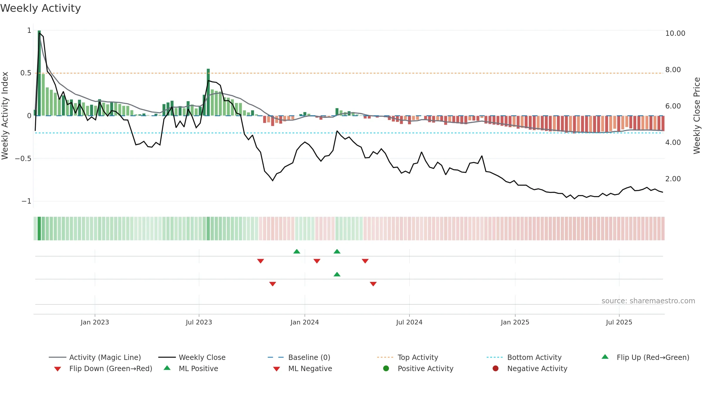
Task: Click the Jan 2024 x-axis label
Action: pos(305,322)
